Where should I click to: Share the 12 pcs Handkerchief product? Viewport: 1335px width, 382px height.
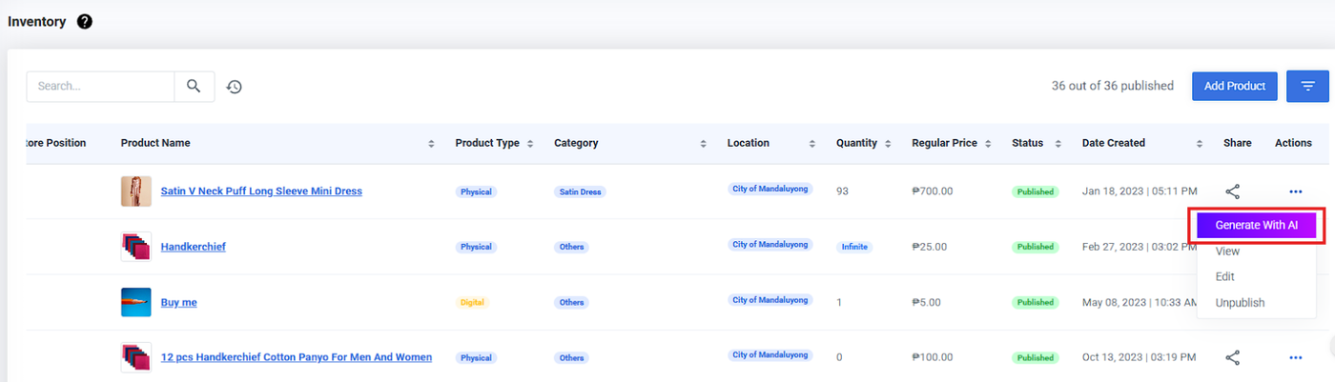1232,358
